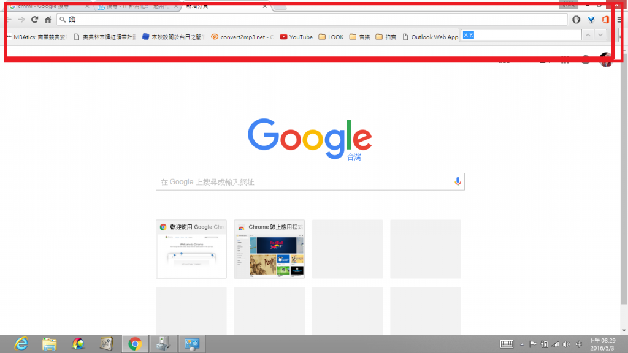Toggle the Chinese input method indicator
Viewport: 628px width, 353px height.
point(579,344)
